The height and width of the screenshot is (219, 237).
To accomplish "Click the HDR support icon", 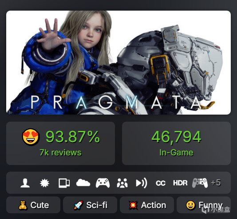I will point(180,183).
